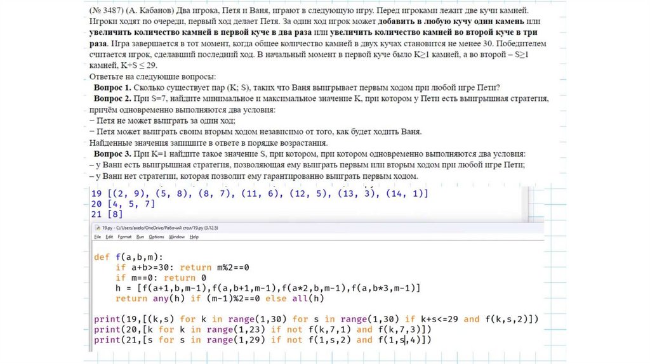
Task: Open the Help menu in IDLE
Action: click(194, 237)
